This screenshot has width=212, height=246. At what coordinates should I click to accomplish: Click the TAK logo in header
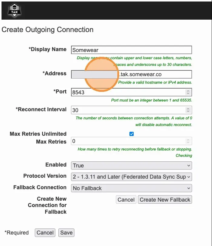pyautogui.click(x=15, y=10)
